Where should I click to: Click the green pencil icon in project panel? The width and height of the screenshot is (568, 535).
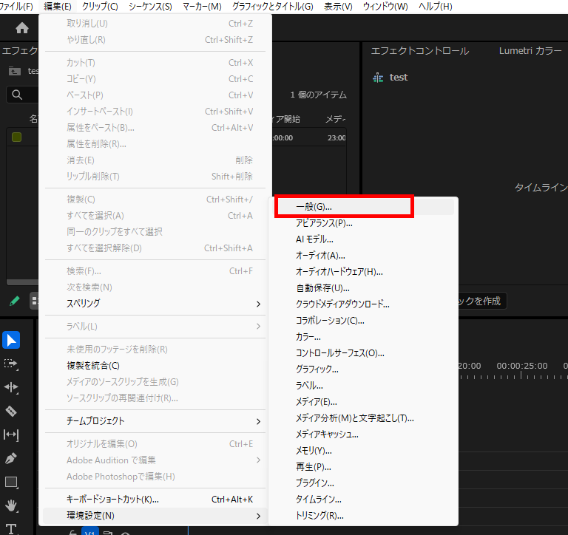[15, 301]
